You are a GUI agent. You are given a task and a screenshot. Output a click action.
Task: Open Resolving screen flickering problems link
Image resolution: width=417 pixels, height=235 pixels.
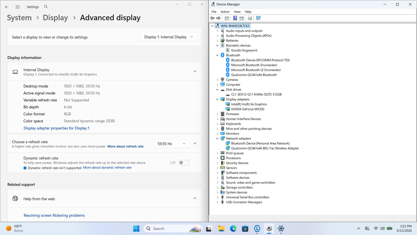point(54,215)
